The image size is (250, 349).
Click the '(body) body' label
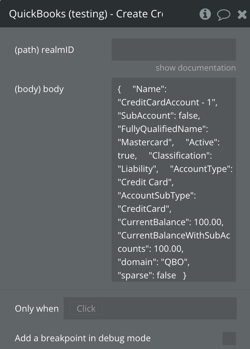click(39, 89)
